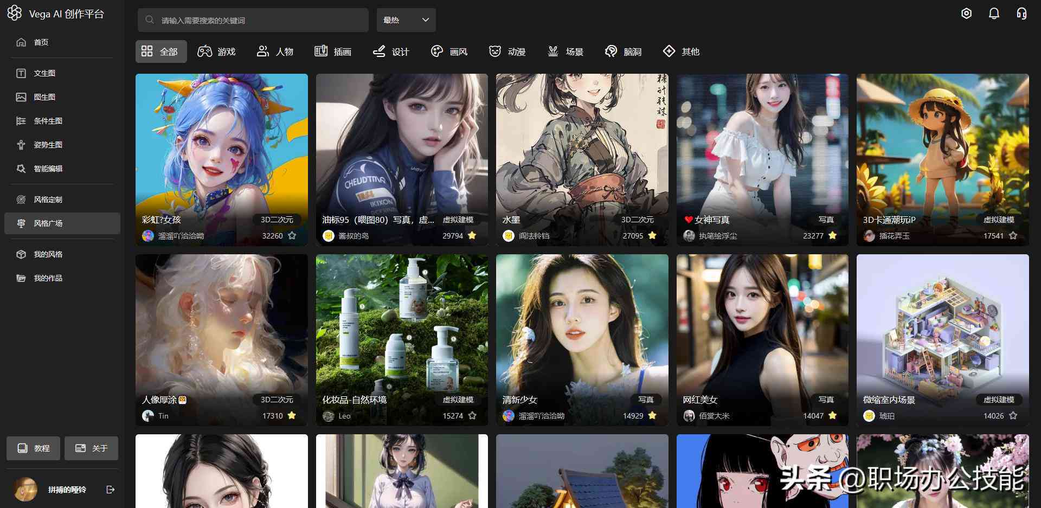Select the 全部 category tab
Image resolution: width=1041 pixels, height=508 pixels.
pyautogui.click(x=161, y=52)
